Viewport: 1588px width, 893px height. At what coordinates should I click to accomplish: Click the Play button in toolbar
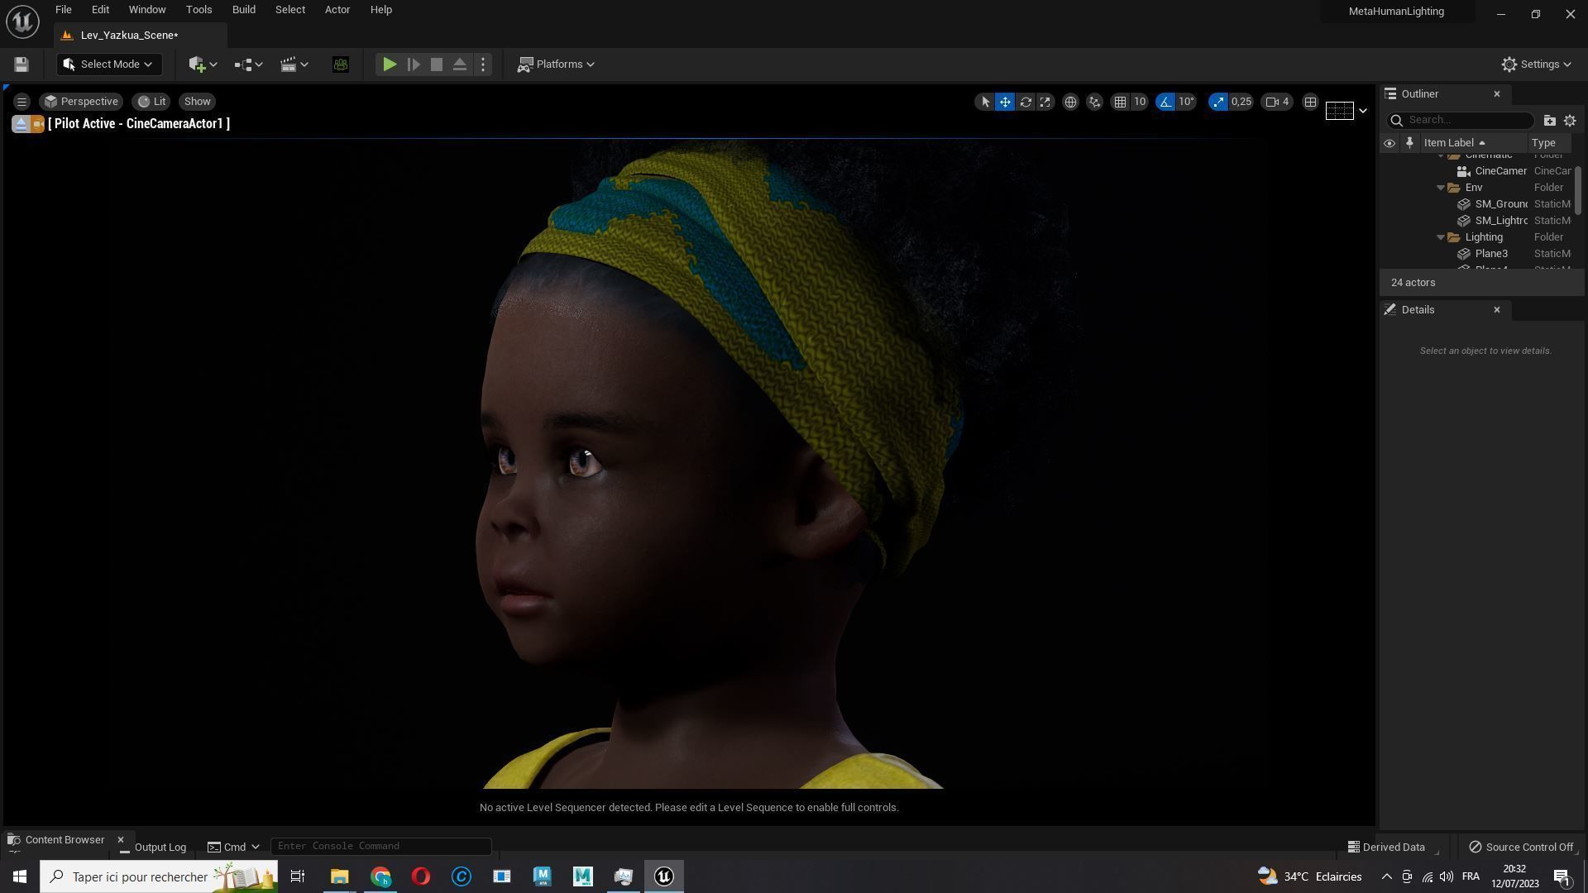[390, 64]
